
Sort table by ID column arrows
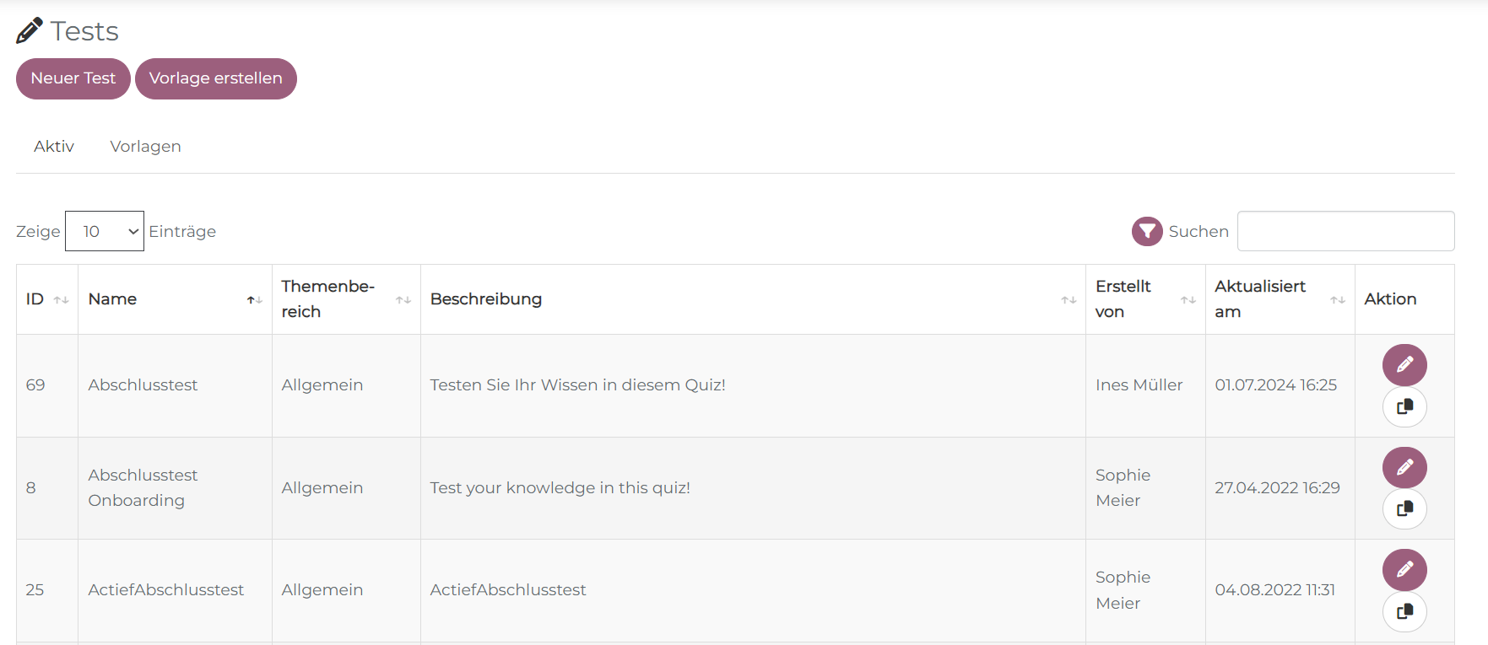(61, 300)
